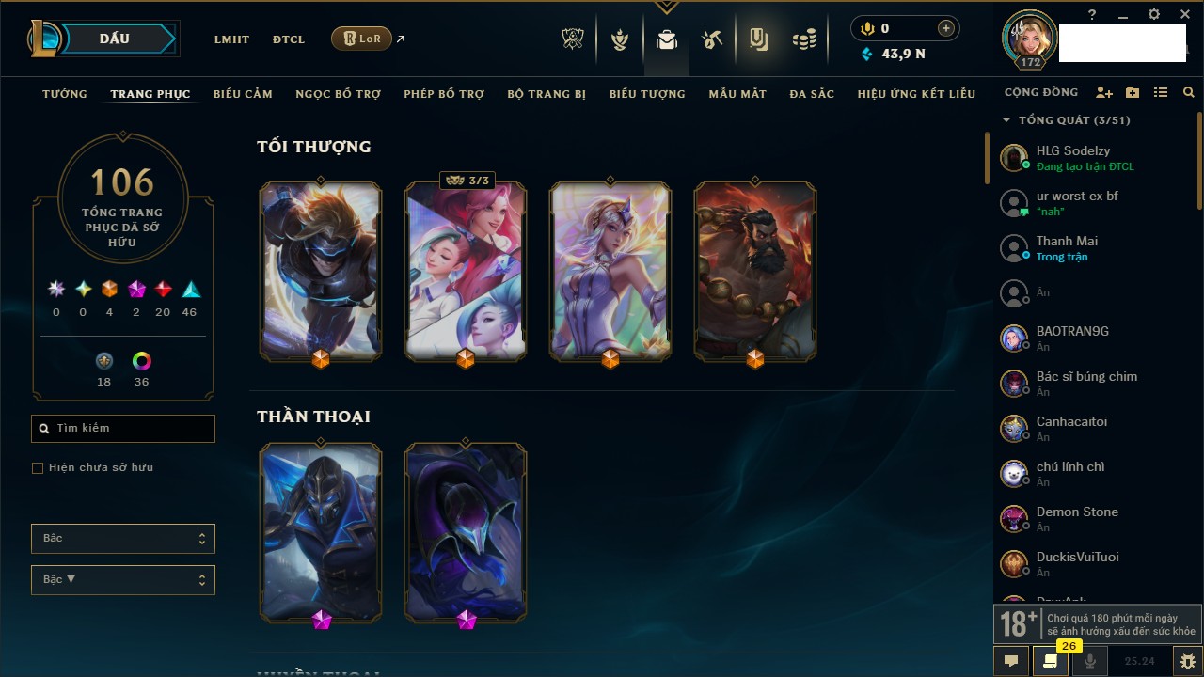Screen dimensions: 1204x677
Task: Open the missions icon with 26 badge
Action: [x=1051, y=661]
